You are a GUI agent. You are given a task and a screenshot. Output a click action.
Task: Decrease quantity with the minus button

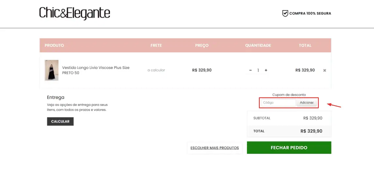251,70
